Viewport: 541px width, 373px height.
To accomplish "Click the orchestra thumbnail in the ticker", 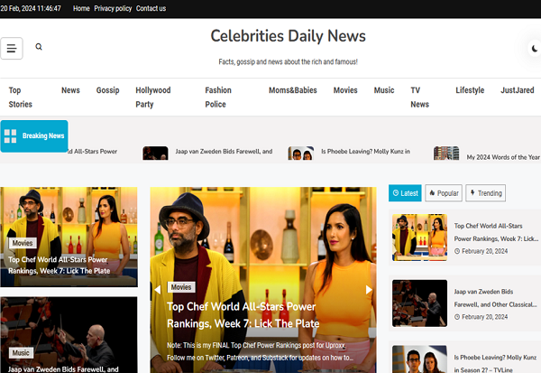I will pyautogui.click(x=156, y=154).
